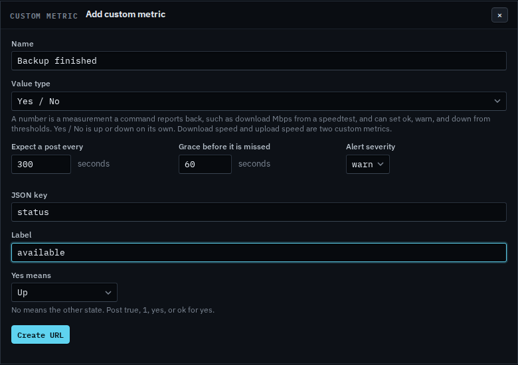518x365 pixels.
Task: Click the Expect a post every field
Action: (41, 165)
